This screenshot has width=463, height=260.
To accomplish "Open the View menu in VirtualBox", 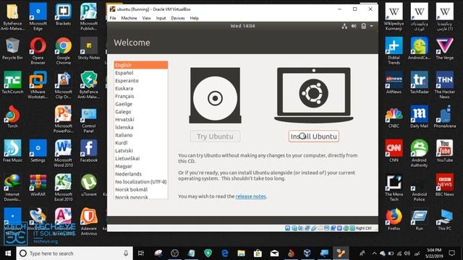I will [146, 18].
